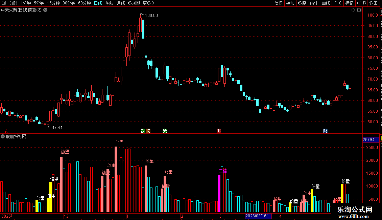Expand the 股朋指标网 indicator dropdown
Image resolution: width=382 pixels, height=220 pixels.
pos(3,137)
